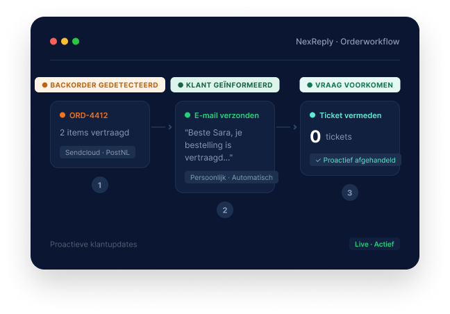Click the Proactieve klantupdates footer text

pyautogui.click(x=94, y=245)
